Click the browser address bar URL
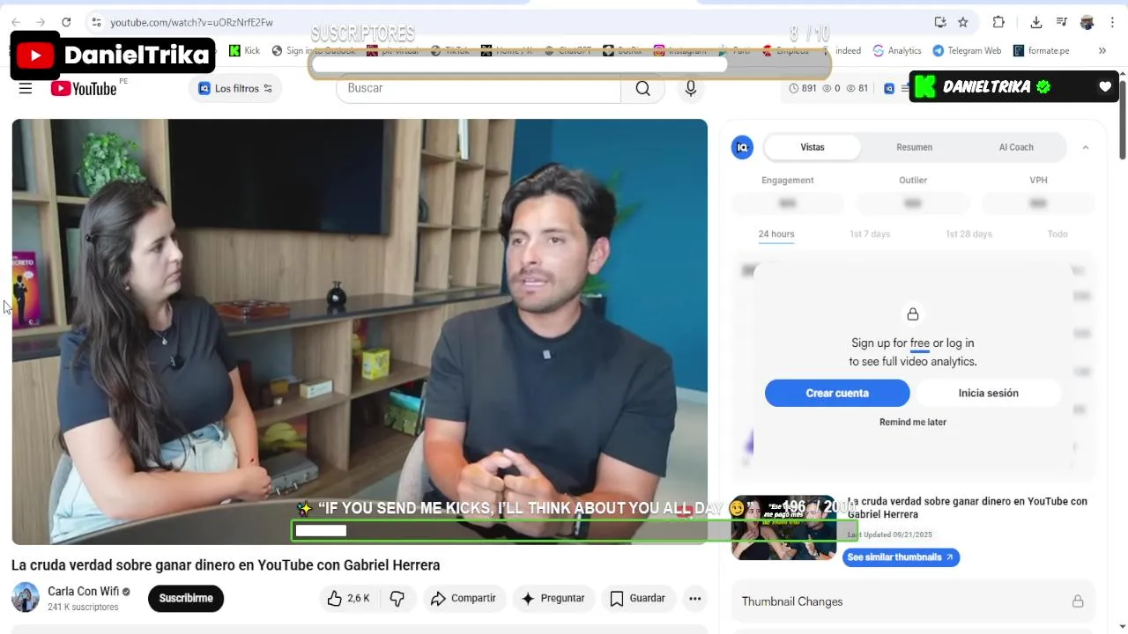Screen dimensions: 1128x634 coord(191,22)
